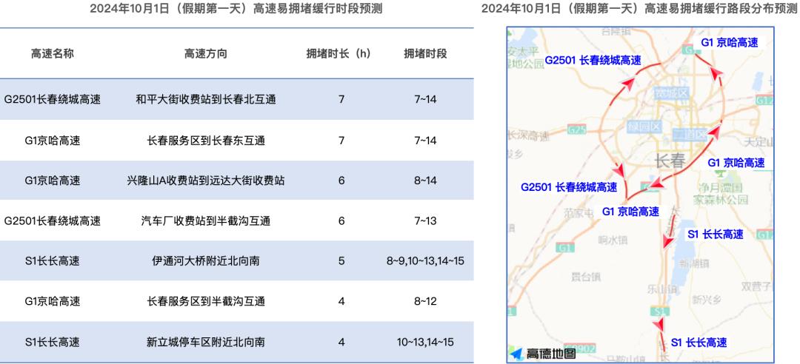Click the 8~9,10~13,14~15 time period cell
The image size is (800, 364).
425,261
